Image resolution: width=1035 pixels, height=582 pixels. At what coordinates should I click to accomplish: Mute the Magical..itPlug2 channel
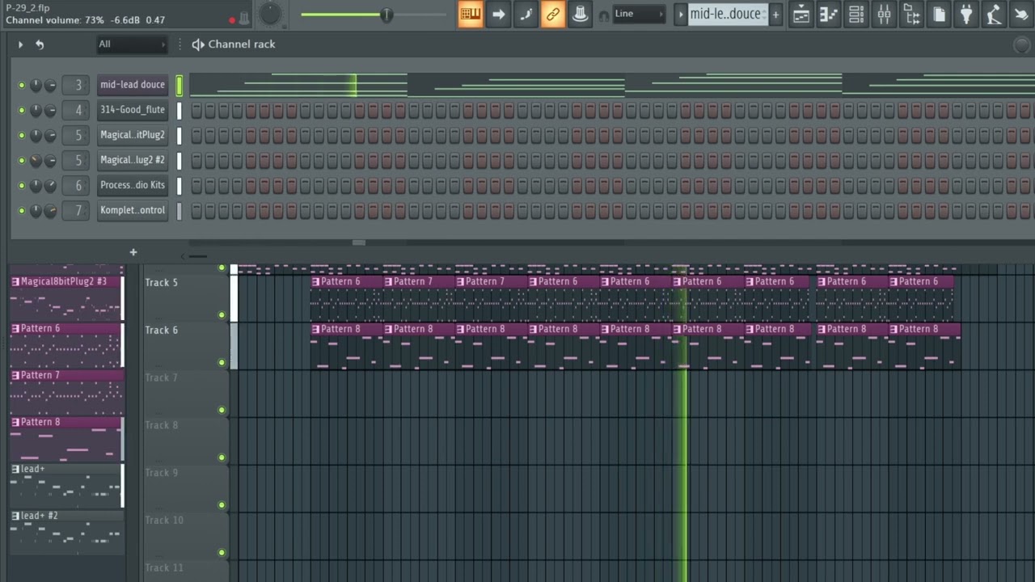click(x=22, y=135)
